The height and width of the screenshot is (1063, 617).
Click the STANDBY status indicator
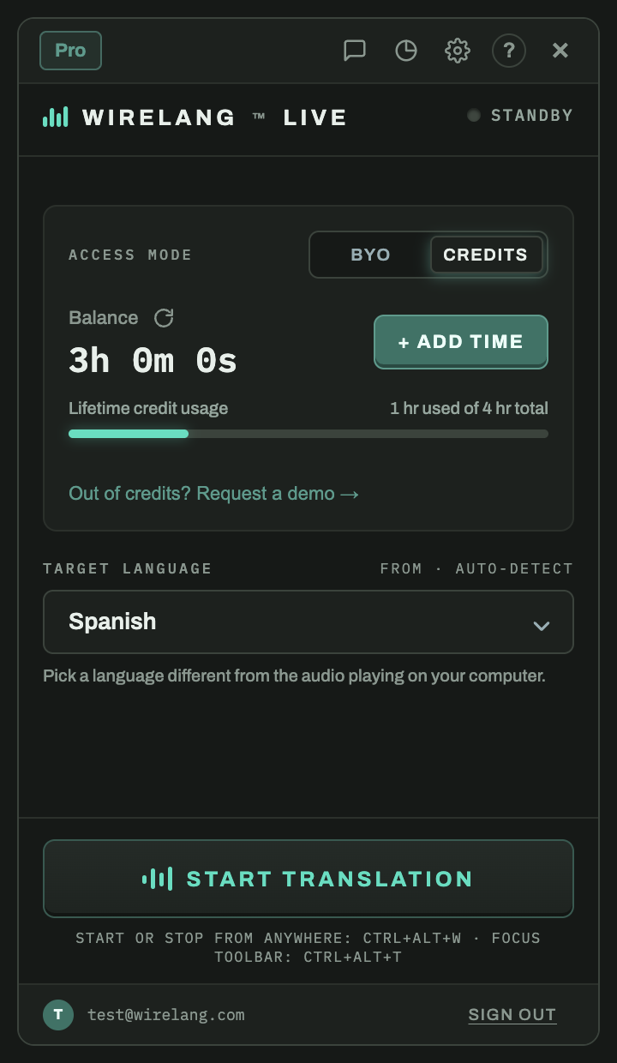pyautogui.click(x=520, y=116)
